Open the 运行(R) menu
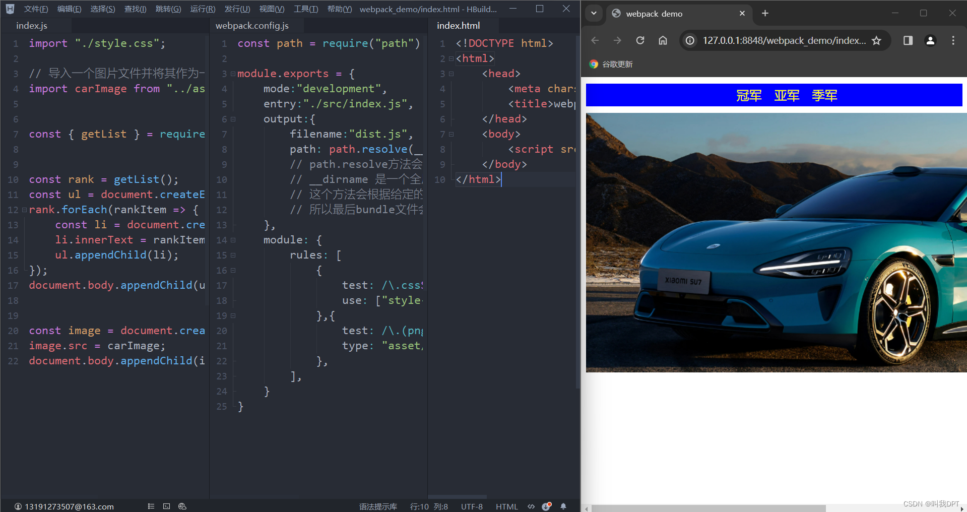 click(x=203, y=9)
